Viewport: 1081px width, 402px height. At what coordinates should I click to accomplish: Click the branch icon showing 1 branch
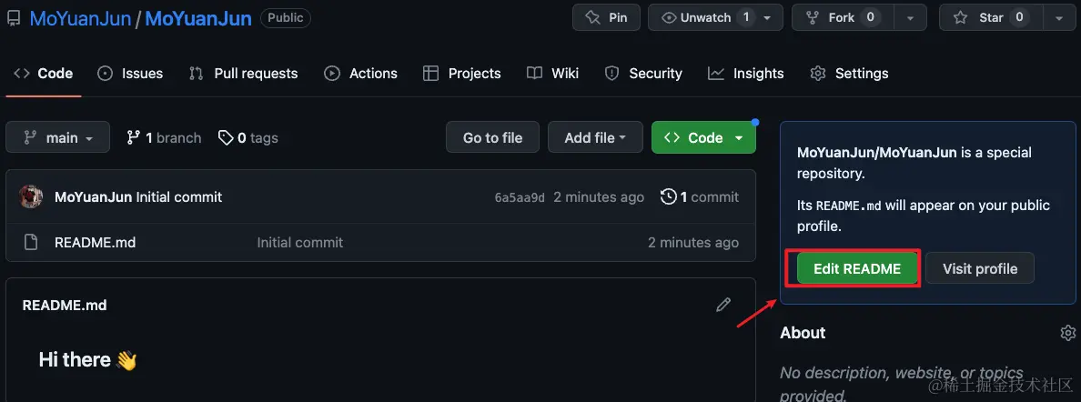(134, 138)
